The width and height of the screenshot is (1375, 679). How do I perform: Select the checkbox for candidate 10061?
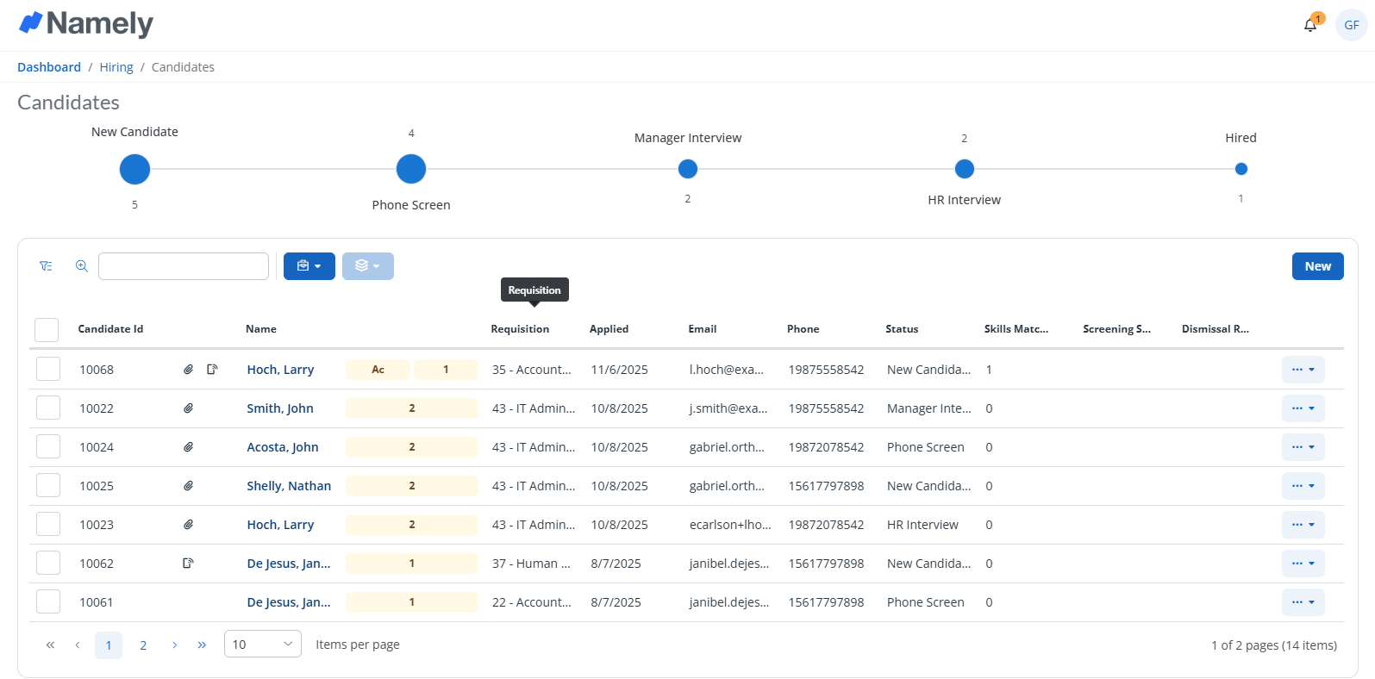pos(48,602)
